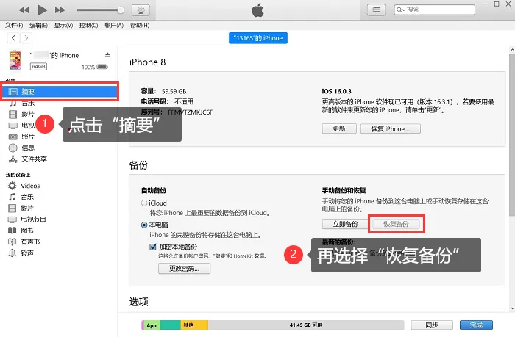Viewport: 515px width, 337px height.
Task: Click the scrollbar down arrow
Action: (512, 308)
